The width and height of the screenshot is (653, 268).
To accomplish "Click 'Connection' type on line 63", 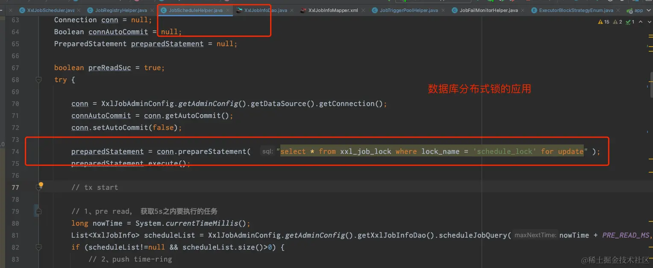I will point(75,20).
